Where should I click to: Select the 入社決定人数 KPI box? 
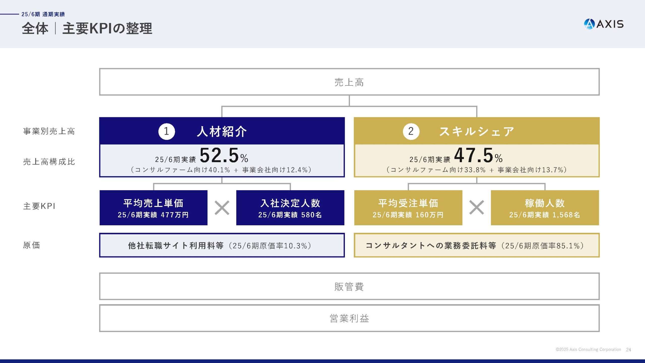(x=290, y=208)
